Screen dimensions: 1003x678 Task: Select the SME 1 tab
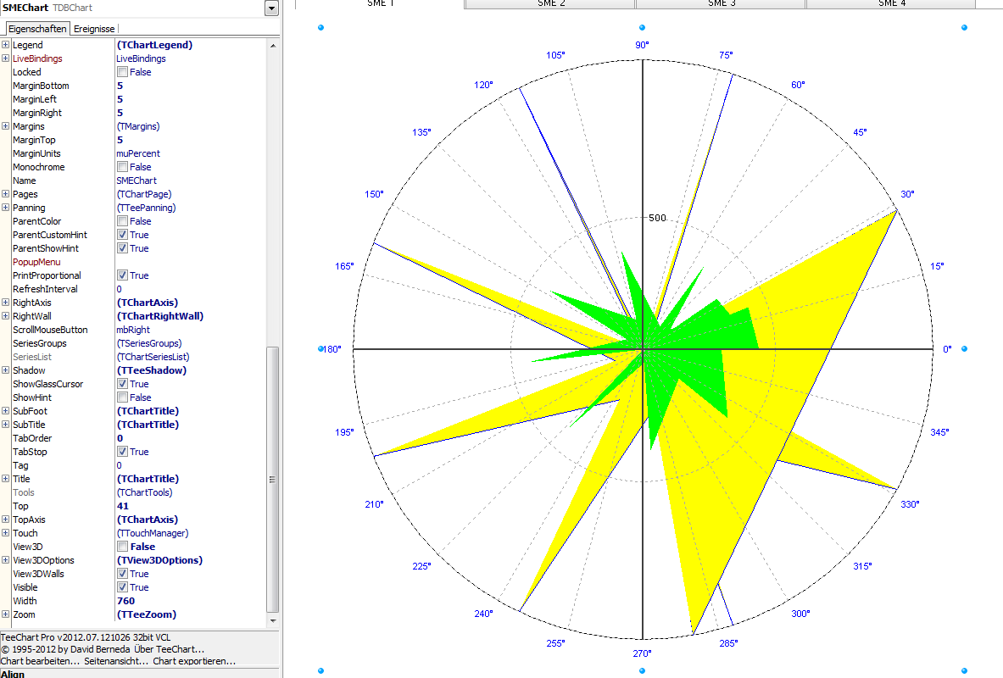tap(380, 4)
